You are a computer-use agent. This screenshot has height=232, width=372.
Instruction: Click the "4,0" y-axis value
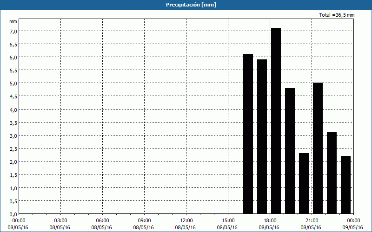pos(13,110)
